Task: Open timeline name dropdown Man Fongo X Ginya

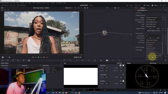Action: tap(42, 8)
